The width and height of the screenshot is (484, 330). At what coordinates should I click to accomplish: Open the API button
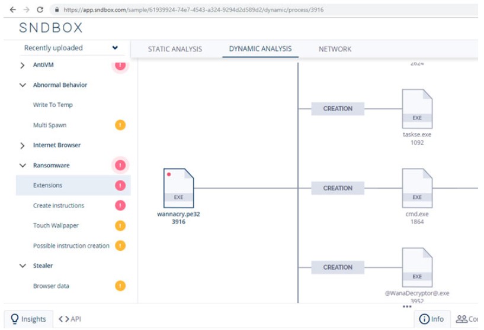click(70, 319)
